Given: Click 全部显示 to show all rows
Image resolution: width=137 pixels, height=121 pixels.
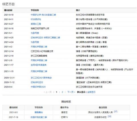Looking at the screenshot, I should click(91, 92).
